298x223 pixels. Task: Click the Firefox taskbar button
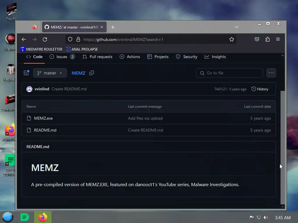click(43, 217)
